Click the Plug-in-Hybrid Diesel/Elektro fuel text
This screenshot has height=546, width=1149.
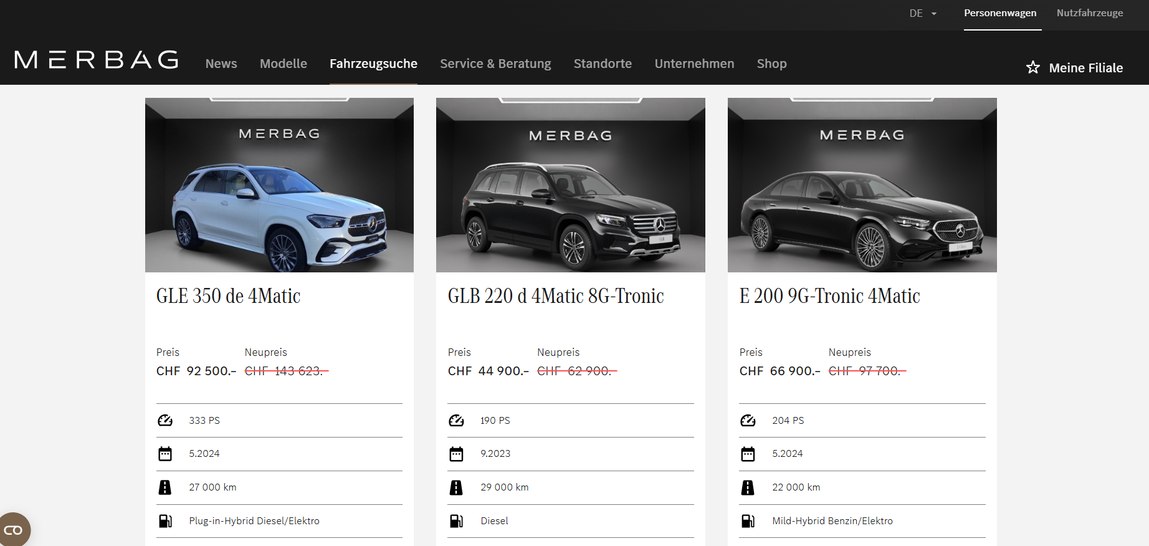[254, 521]
